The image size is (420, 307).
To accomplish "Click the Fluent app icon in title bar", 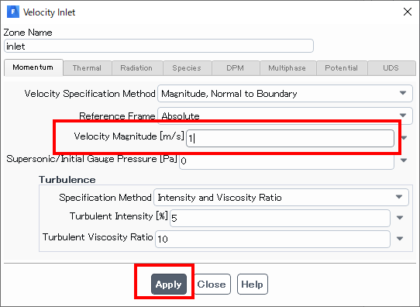I will 13,12.
